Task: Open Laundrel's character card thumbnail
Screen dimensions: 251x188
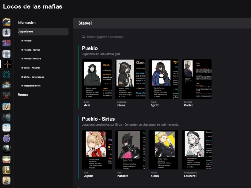Action: coord(197,149)
